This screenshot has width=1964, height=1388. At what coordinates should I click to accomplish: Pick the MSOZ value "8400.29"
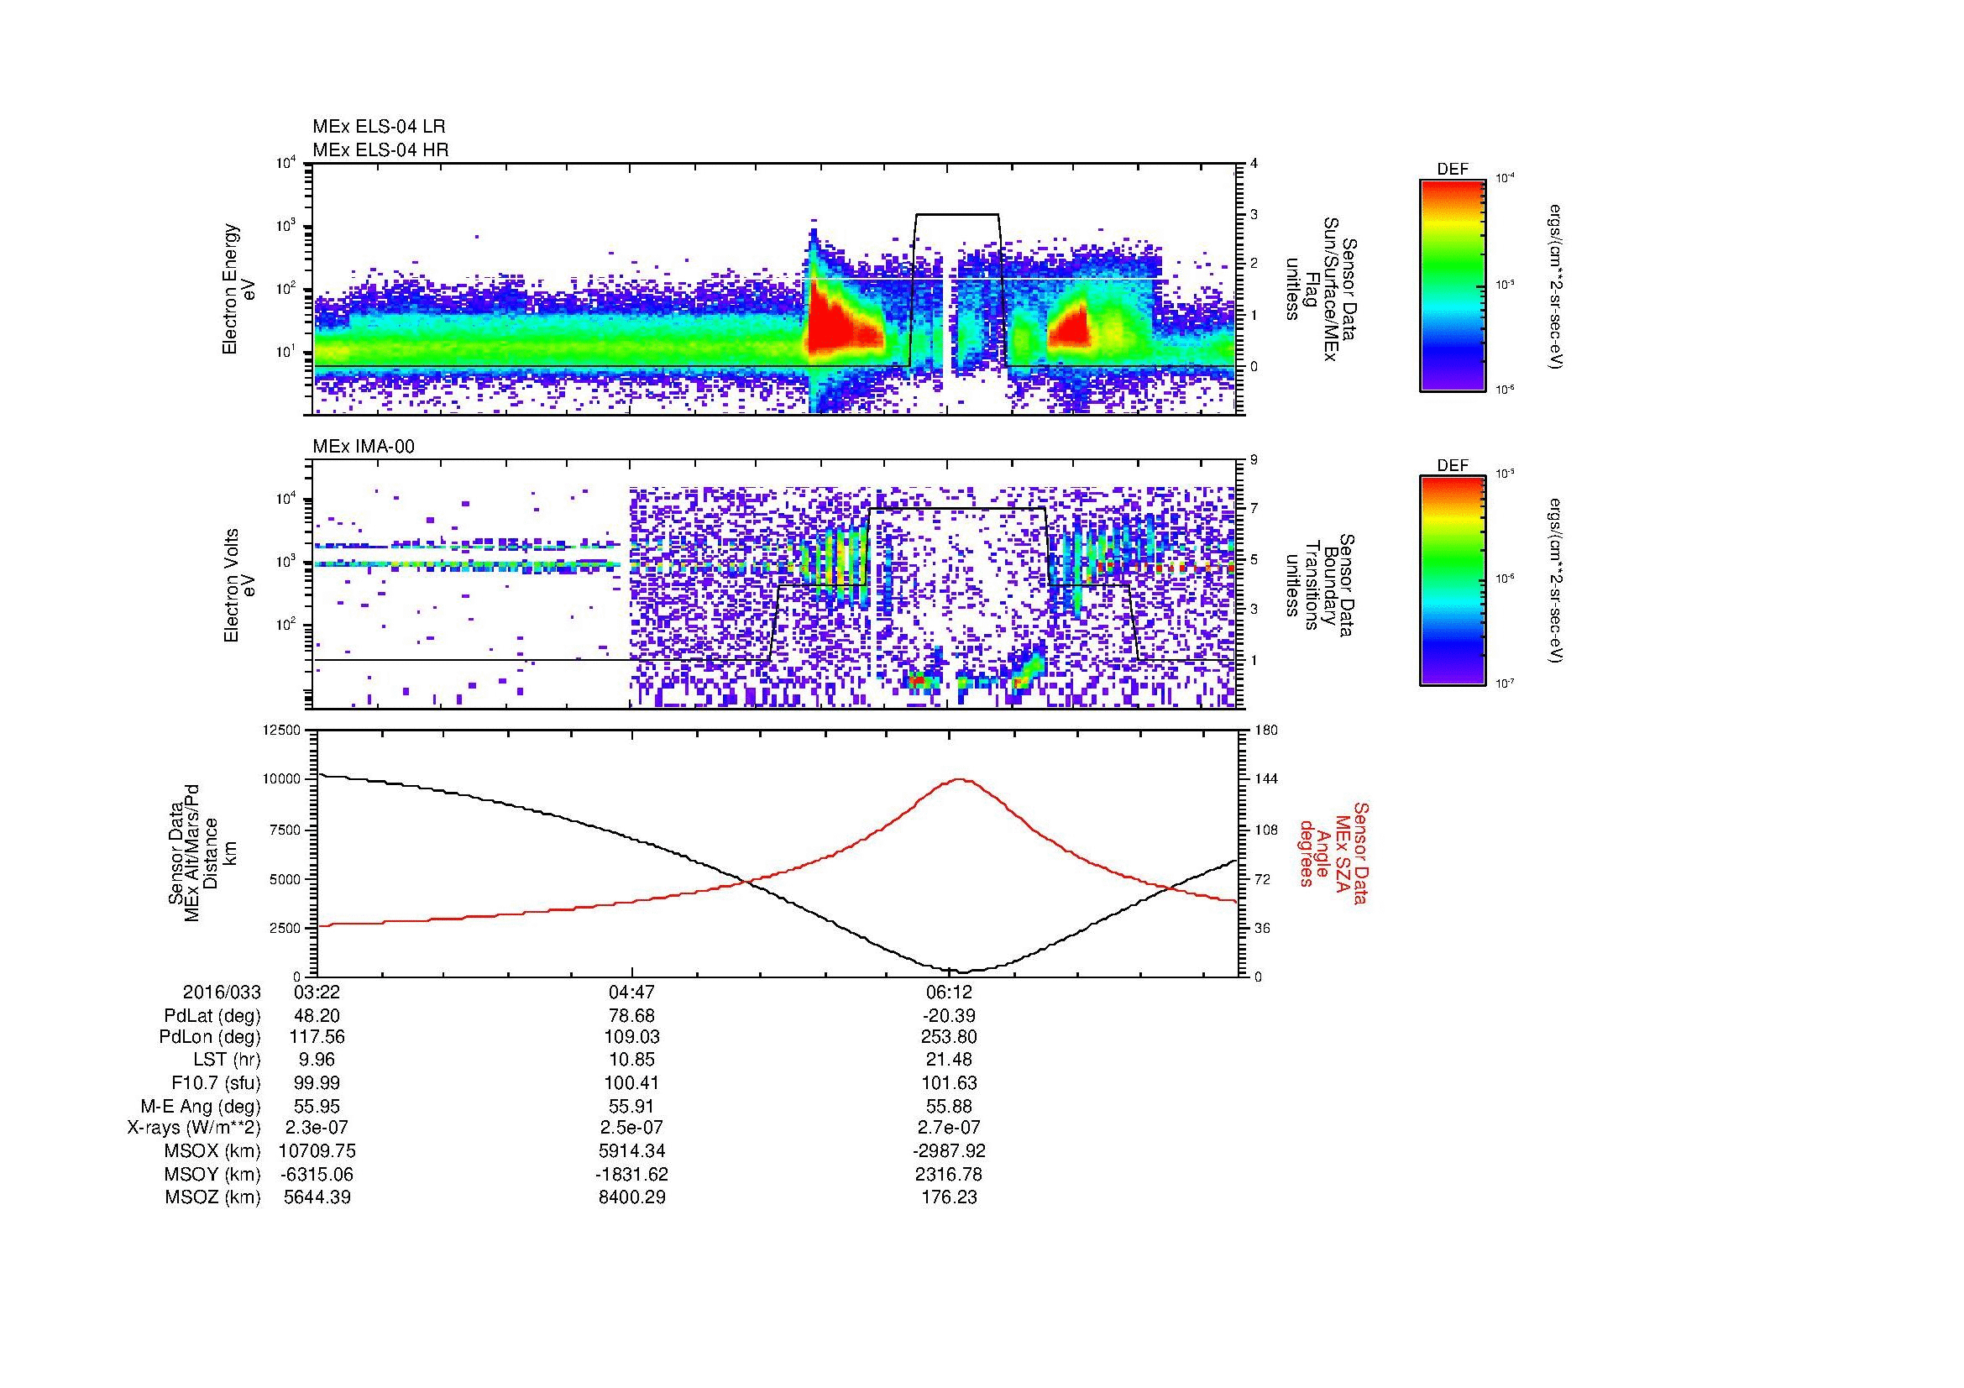632,1197
